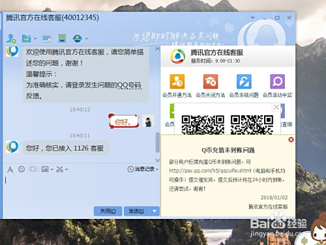Open the 会员开通方法 orange icon
The image size is (326, 245).
[x=177, y=81]
